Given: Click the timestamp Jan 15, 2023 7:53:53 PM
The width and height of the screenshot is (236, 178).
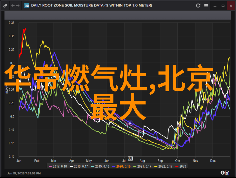Looking at the screenshot, I should point(24,173).
